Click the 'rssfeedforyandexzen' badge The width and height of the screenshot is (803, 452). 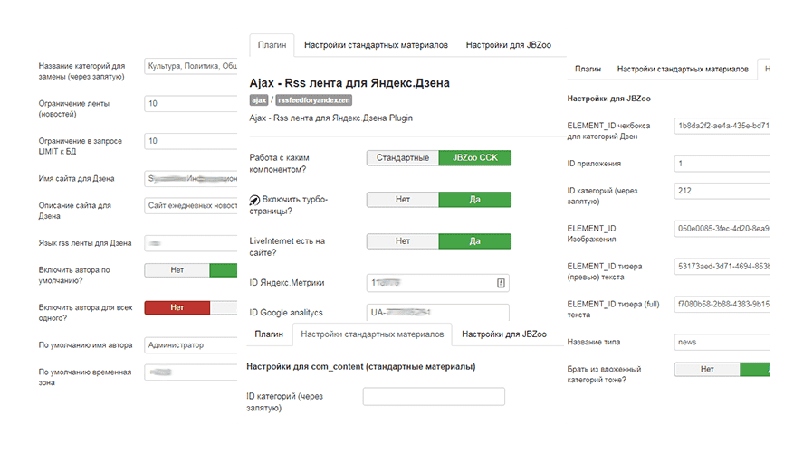[x=311, y=100]
